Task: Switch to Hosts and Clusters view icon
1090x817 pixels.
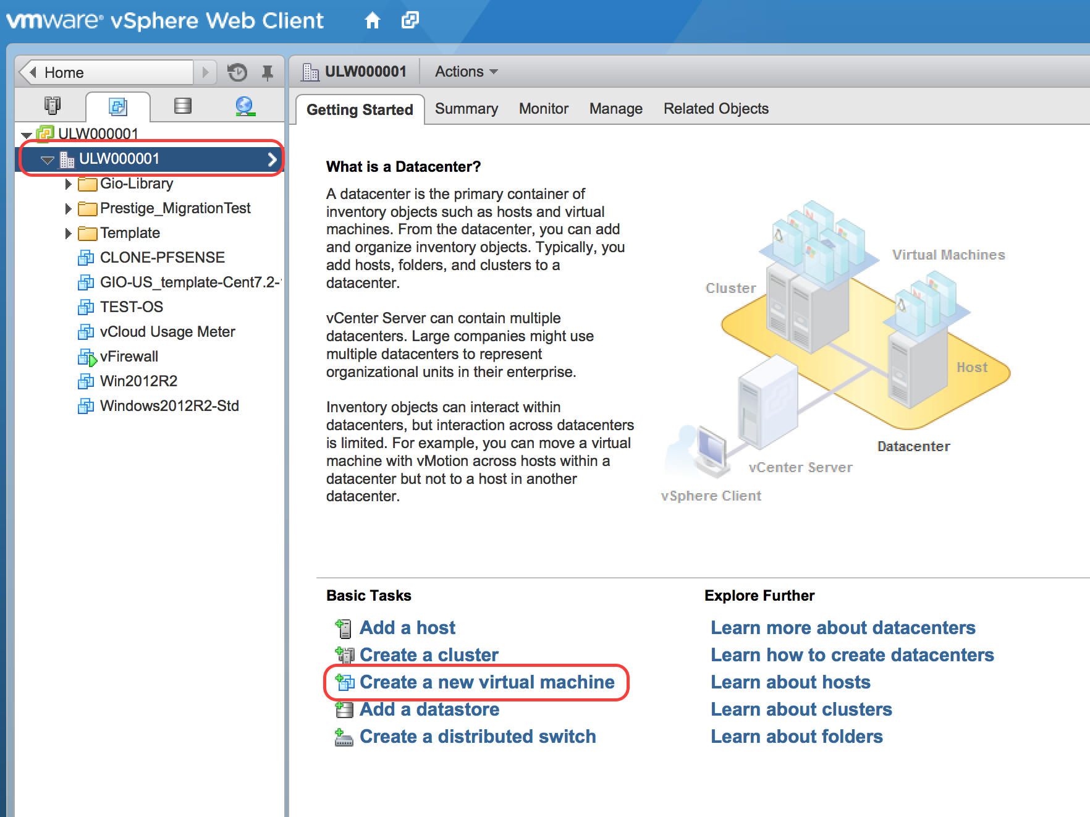Action: pos(53,106)
